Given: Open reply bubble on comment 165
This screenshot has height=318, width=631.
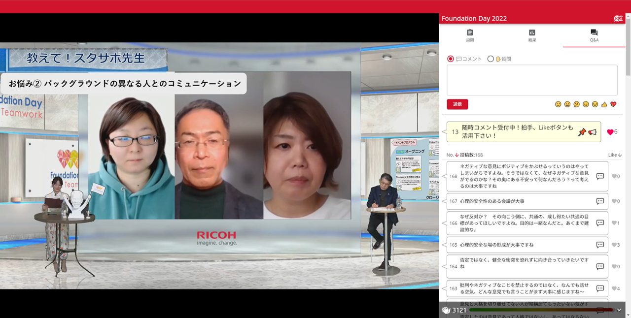Looking at the screenshot, I should coord(600,245).
